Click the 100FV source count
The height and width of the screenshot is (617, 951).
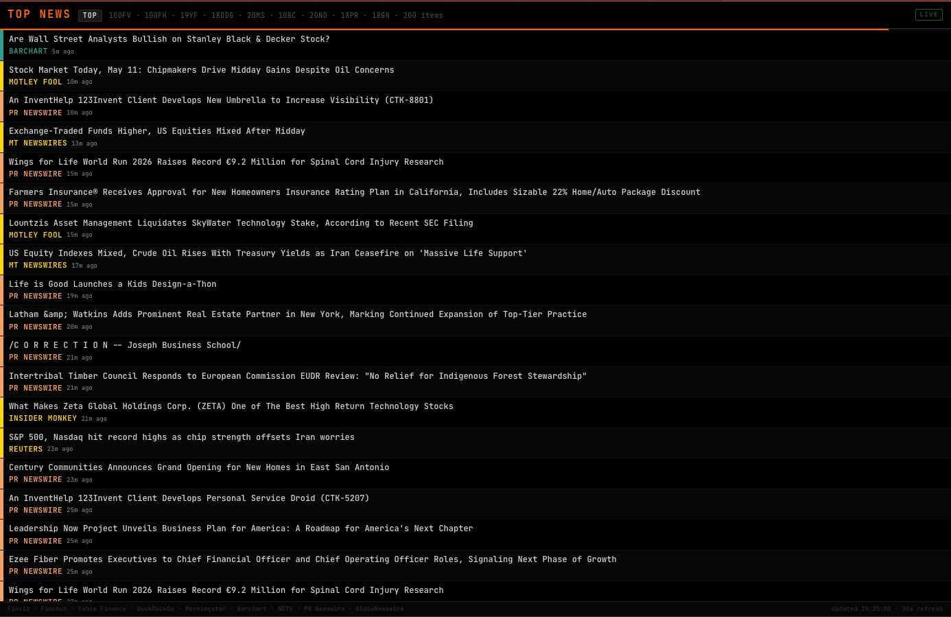click(120, 15)
